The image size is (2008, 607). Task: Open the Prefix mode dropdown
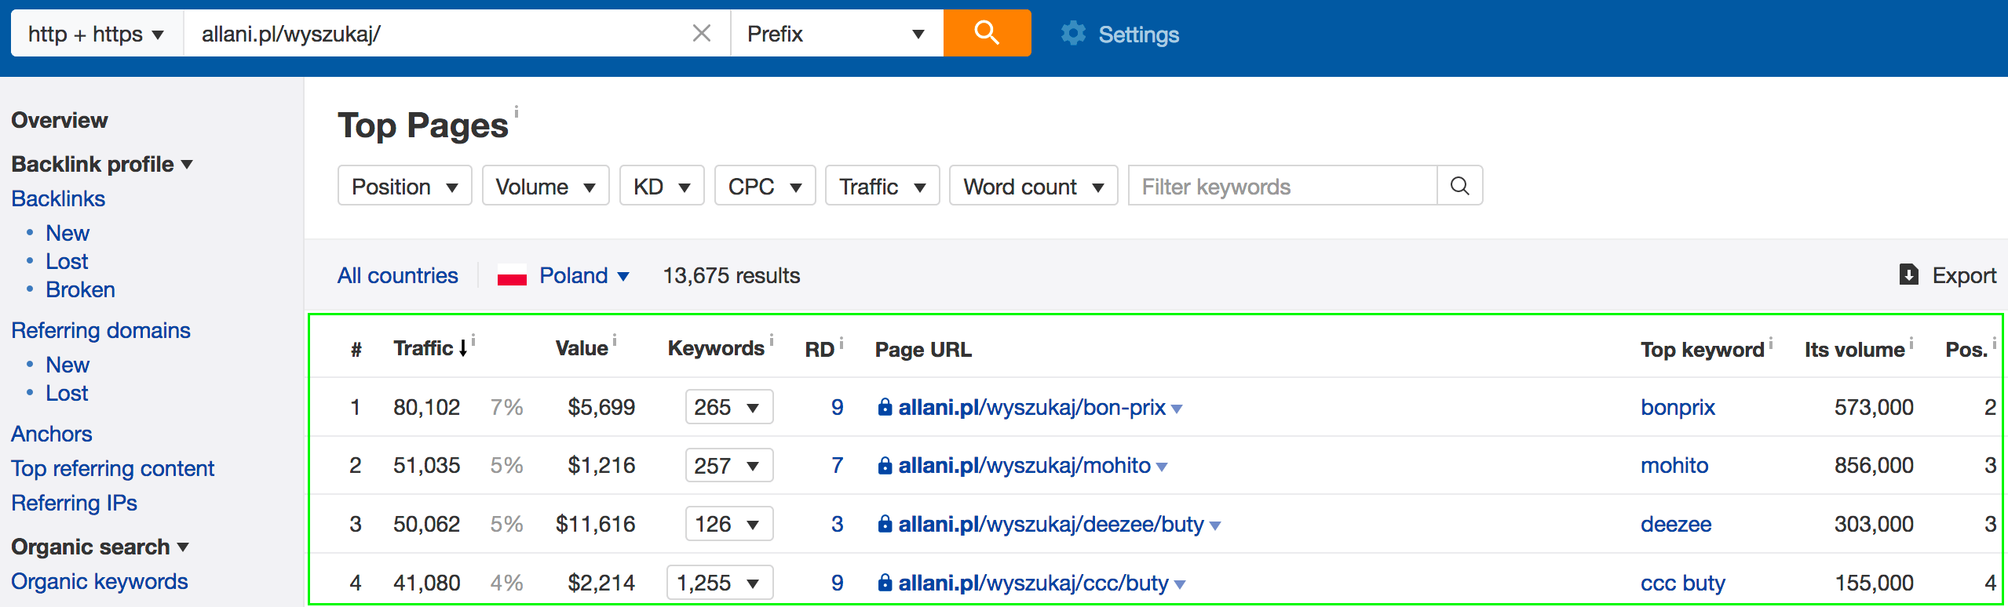point(837,34)
